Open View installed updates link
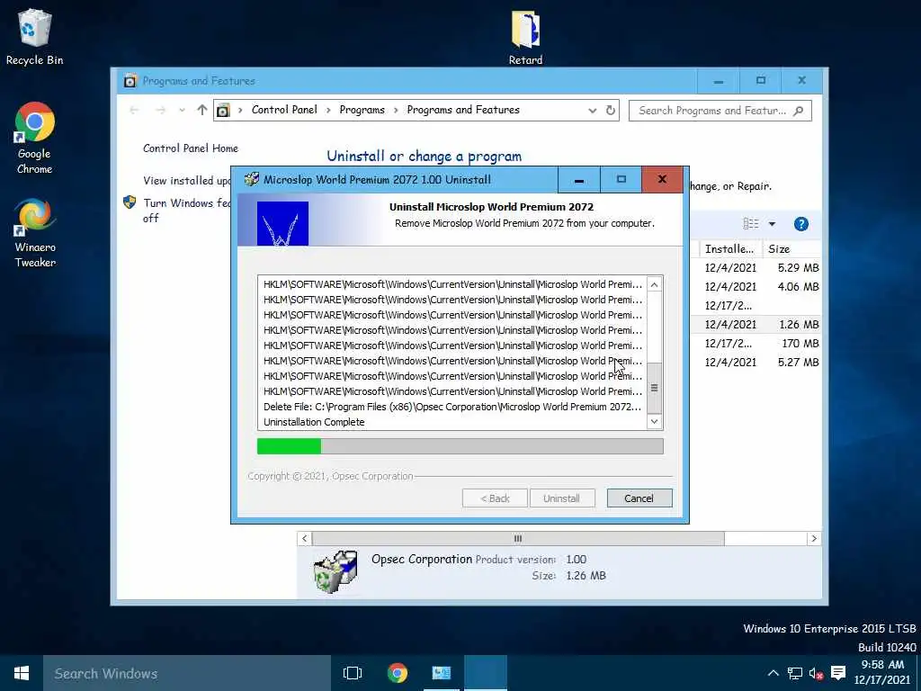921x691 pixels. 187,180
